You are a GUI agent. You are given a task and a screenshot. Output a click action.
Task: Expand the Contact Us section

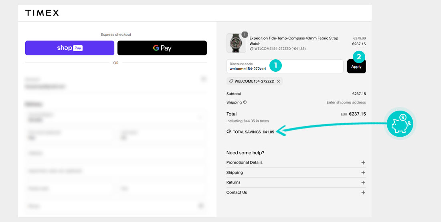(296, 192)
